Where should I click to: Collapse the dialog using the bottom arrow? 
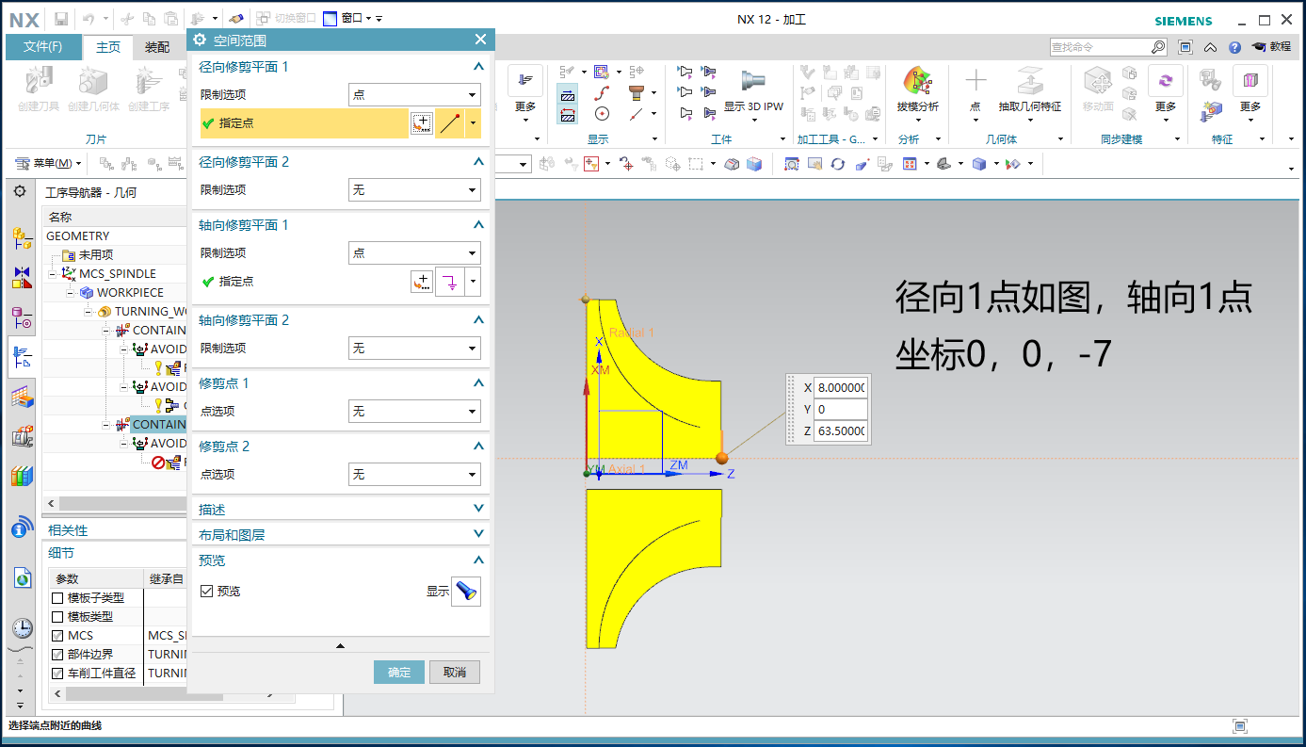click(340, 645)
